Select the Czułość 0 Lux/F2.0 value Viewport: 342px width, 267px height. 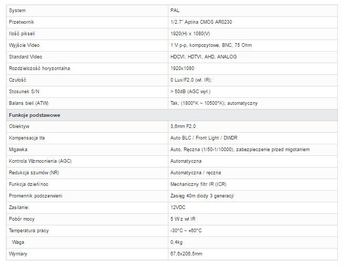point(191,80)
